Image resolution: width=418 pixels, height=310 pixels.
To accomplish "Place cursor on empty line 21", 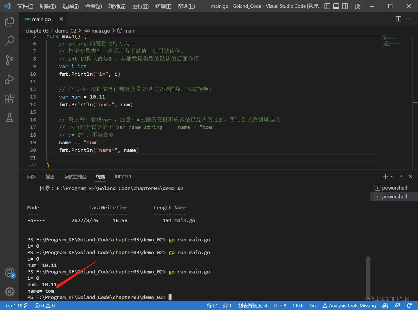I will tap(213, 158).
